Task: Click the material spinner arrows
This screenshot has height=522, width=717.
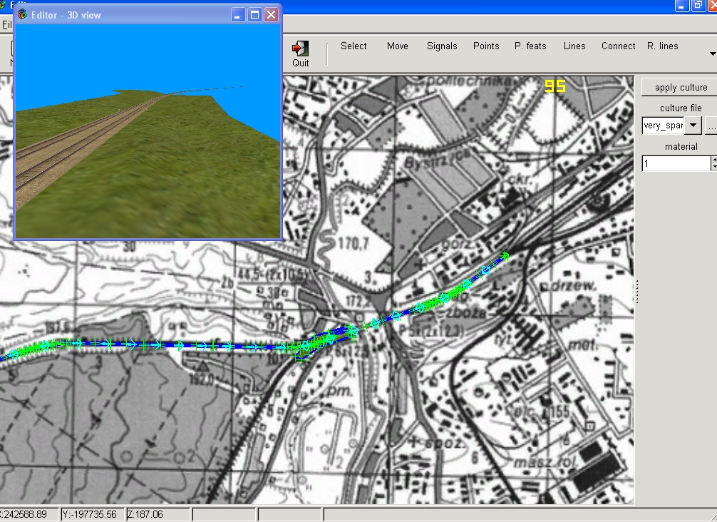Action: [x=713, y=164]
